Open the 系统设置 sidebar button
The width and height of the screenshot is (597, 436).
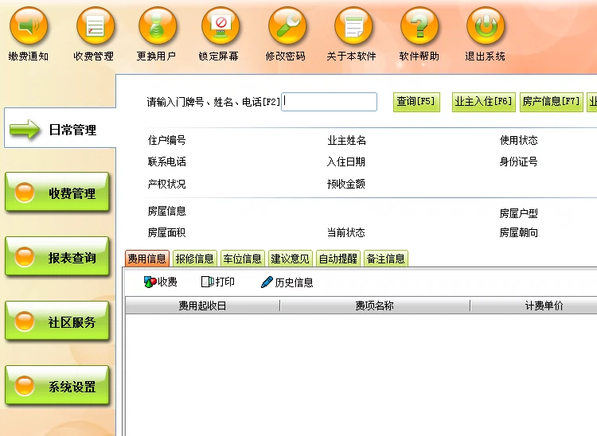click(57, 385)
